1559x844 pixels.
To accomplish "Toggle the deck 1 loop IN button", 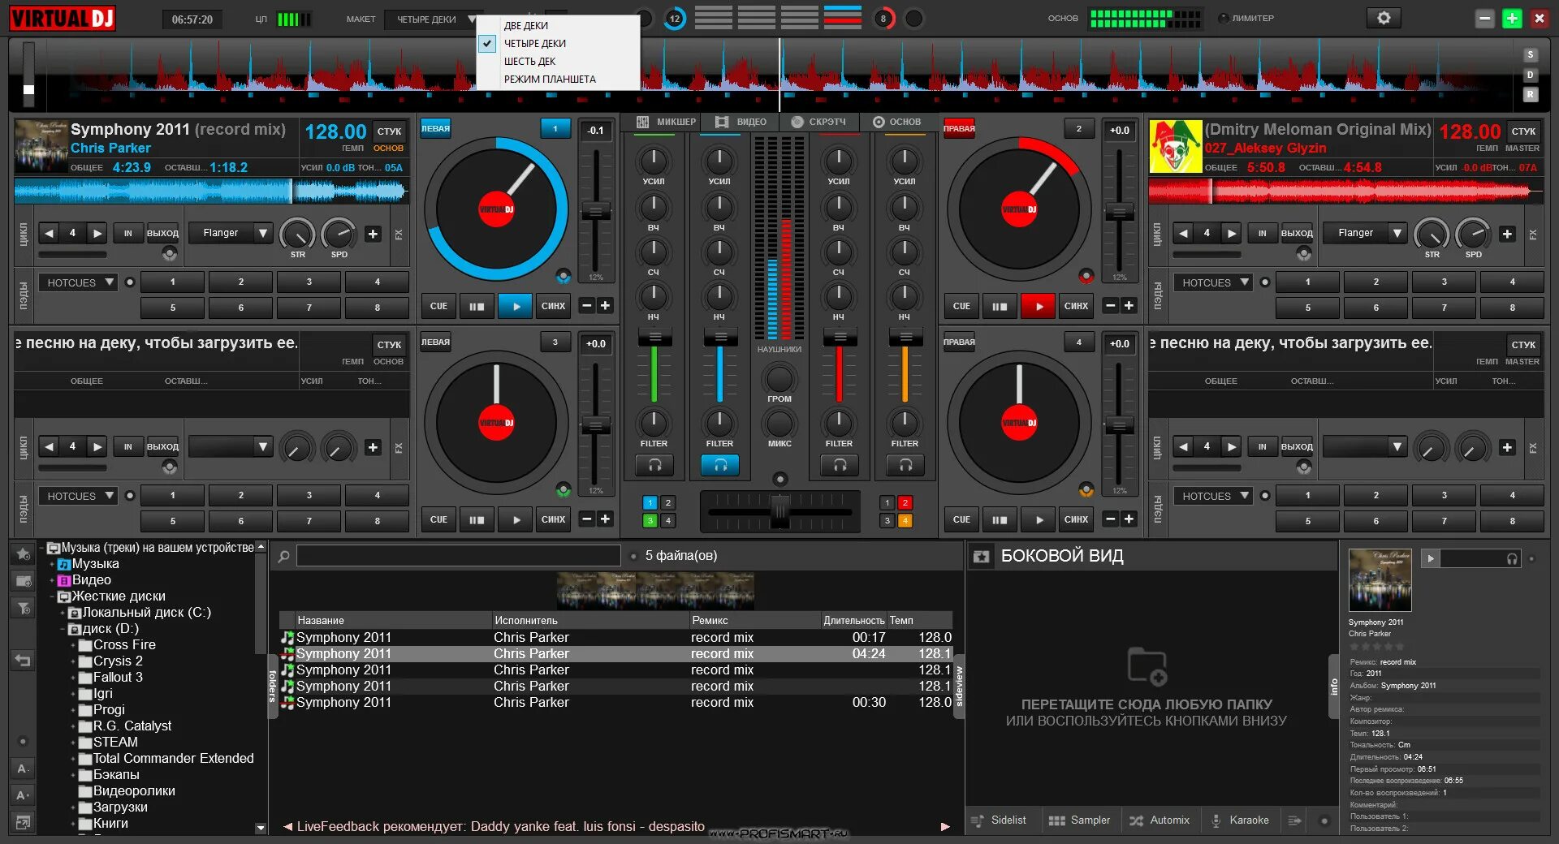I will coord(127,234).
